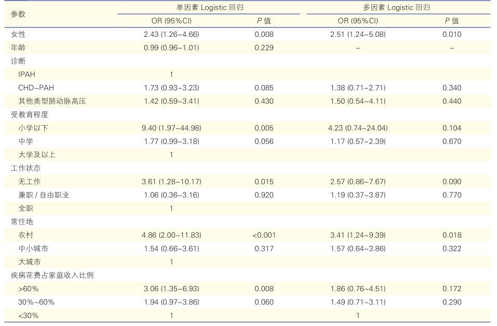Click the 女性 row label

tap(18, 34)
